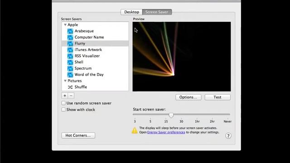The height and width of the screenshot is (163, 290).
Task: Open Hot Corners settings
Action: (78, 135)
